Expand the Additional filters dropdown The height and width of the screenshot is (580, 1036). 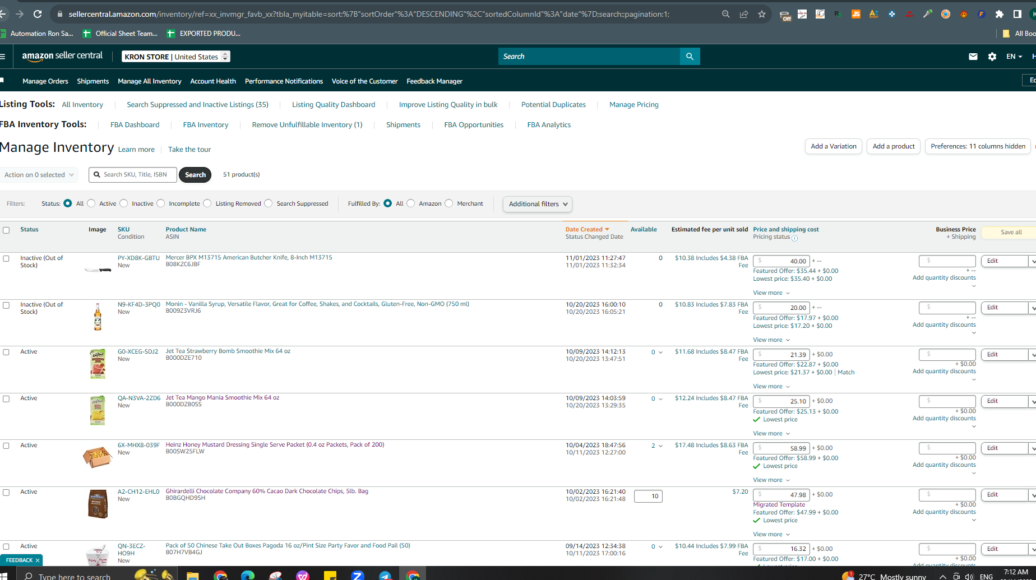538,204
